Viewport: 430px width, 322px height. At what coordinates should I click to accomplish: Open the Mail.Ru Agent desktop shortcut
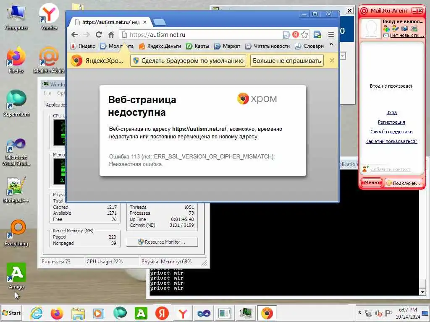tap(49, 60)
